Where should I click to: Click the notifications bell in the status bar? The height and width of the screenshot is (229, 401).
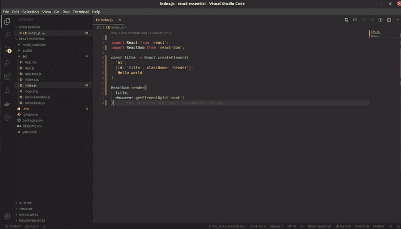pos(398,226)
